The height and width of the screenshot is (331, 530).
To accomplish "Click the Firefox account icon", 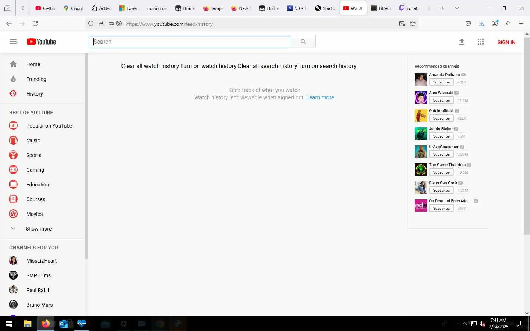I will coord(495,24).
